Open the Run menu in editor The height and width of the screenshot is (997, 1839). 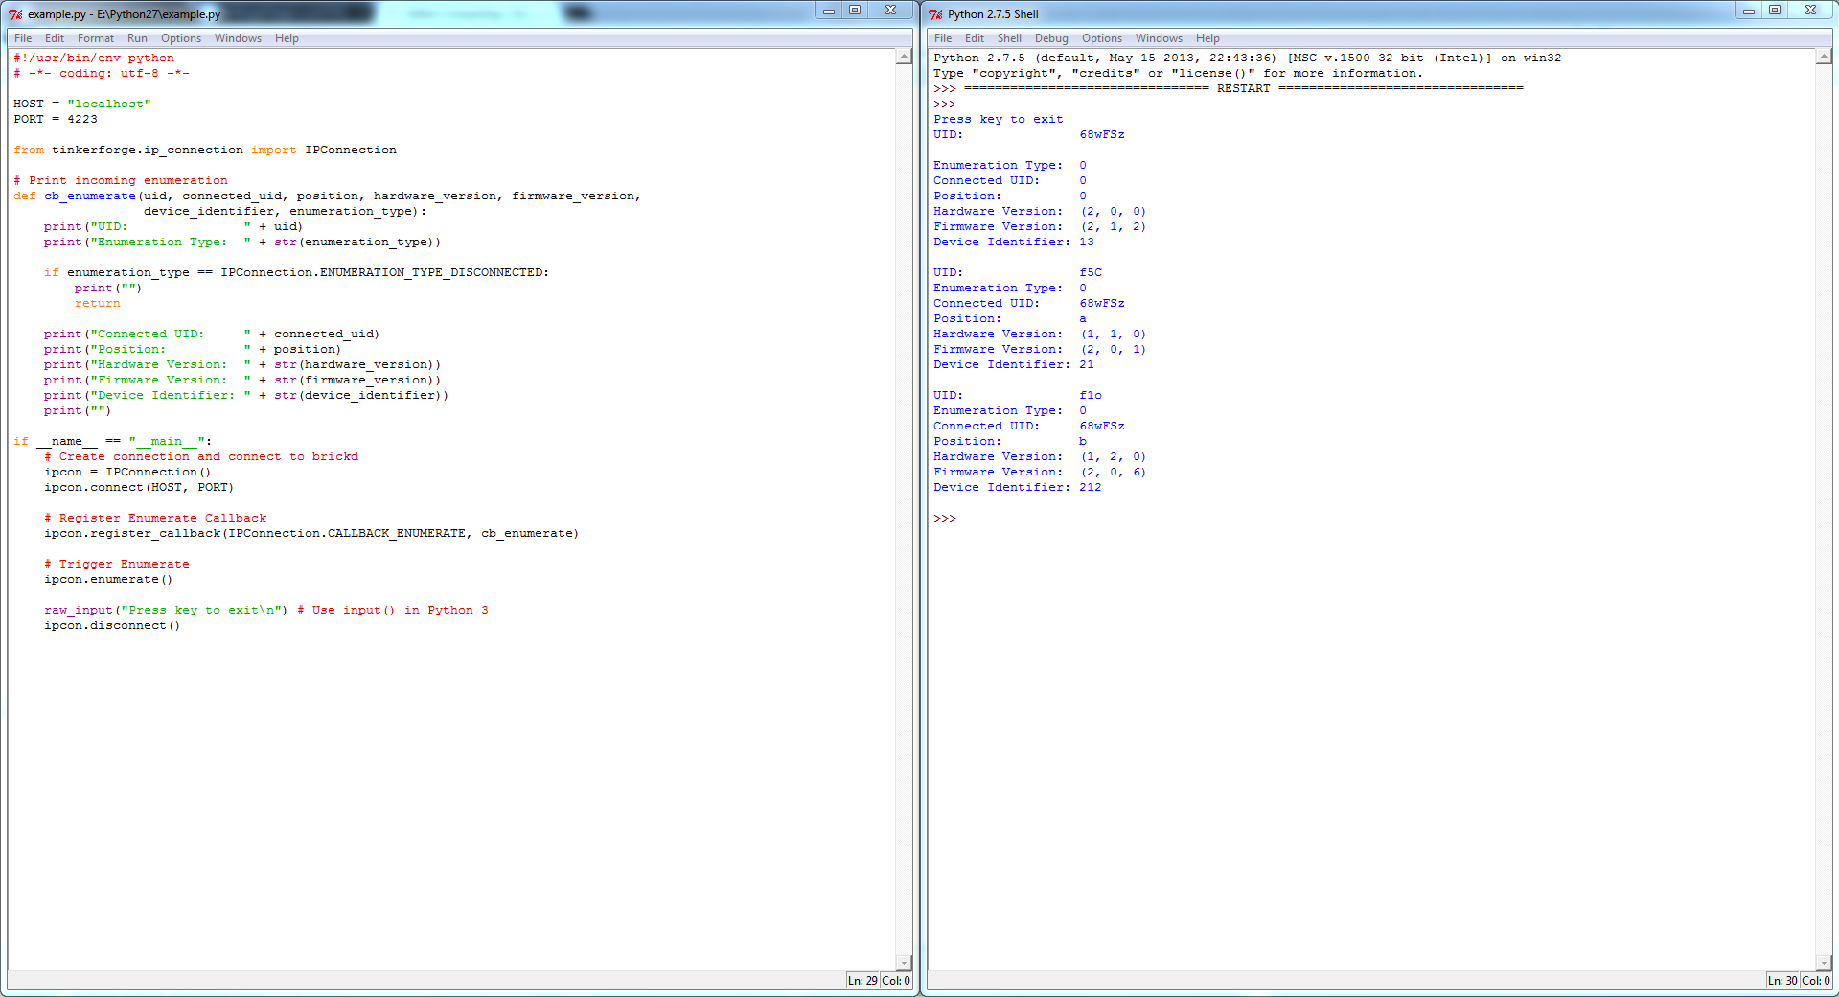137,38
